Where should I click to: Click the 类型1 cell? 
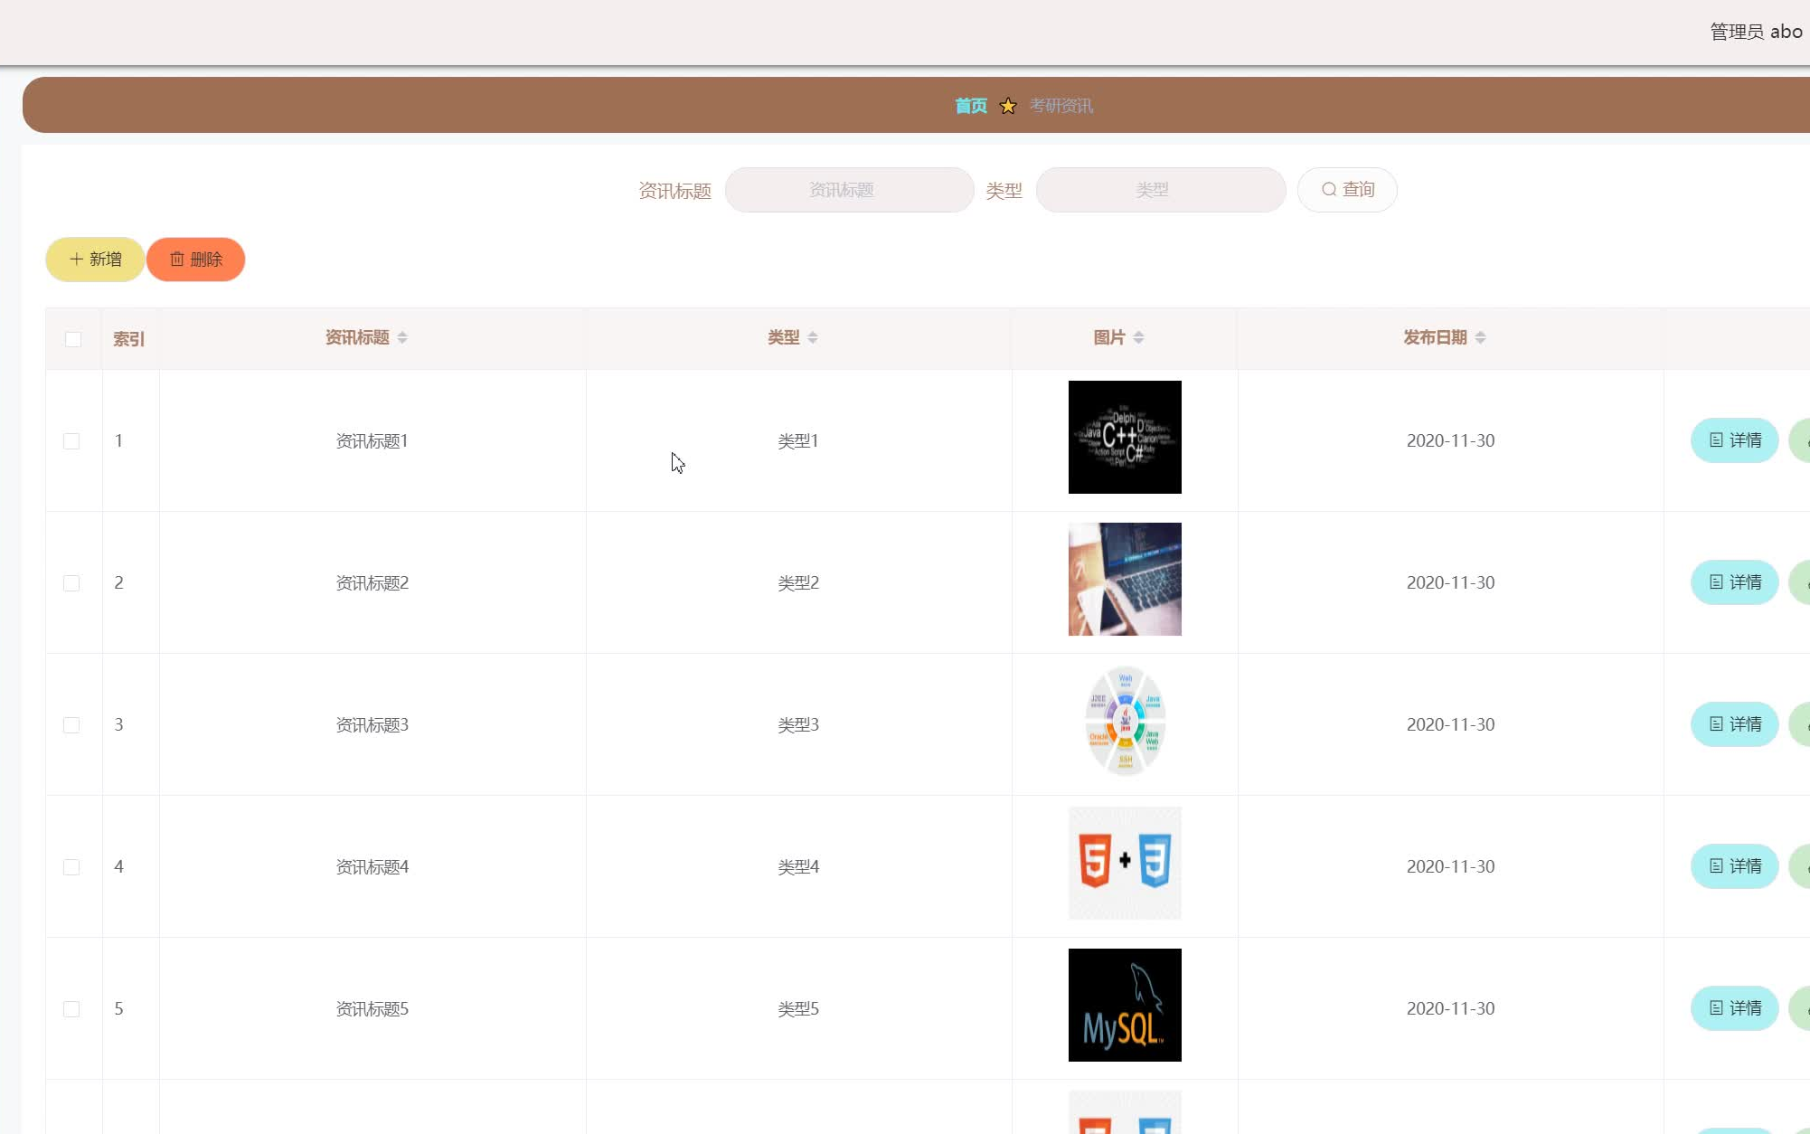pos(798,441)
